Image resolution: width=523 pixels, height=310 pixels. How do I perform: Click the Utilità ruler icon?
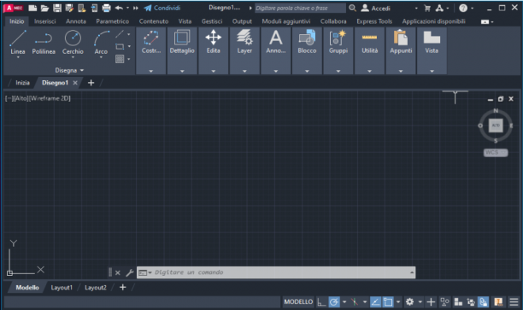369,38
